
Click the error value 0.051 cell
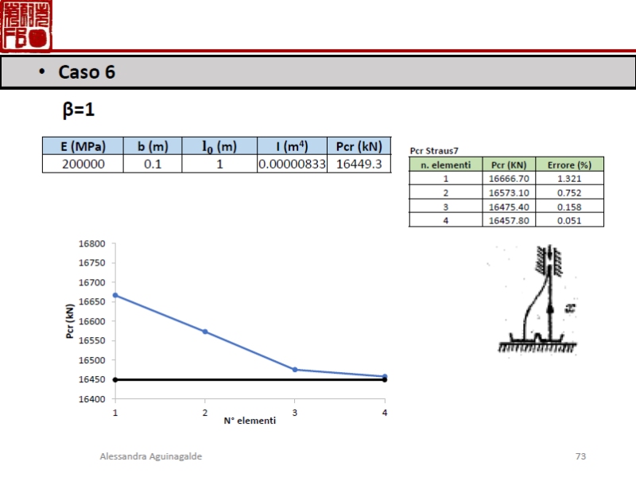(x=569, y=220)
